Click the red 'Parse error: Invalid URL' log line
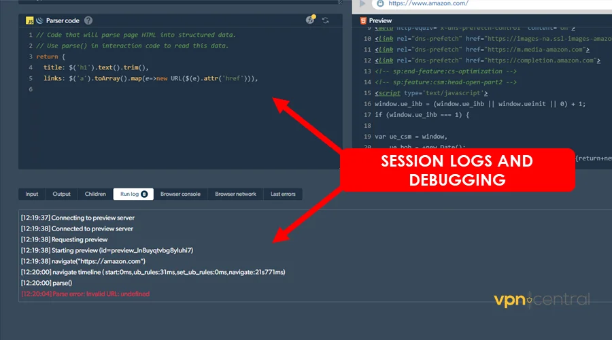 86,294
